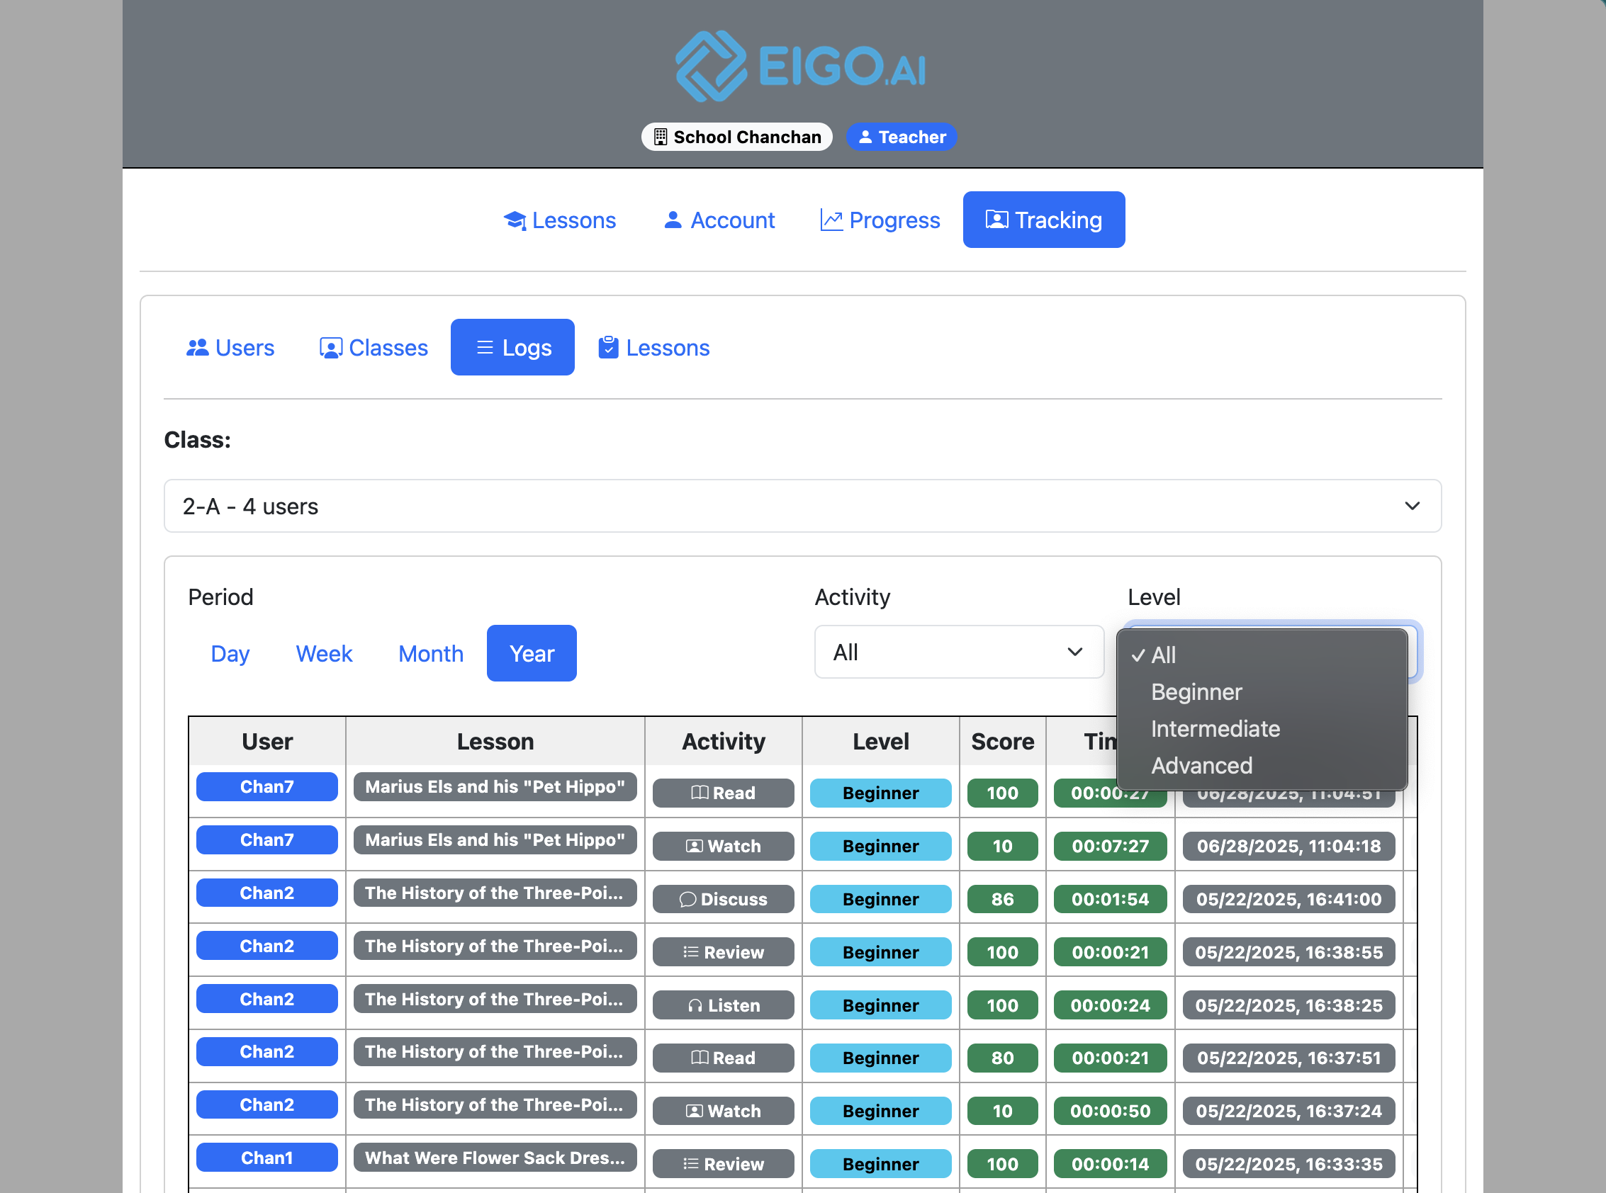Click timestamp 05/22/2025, 16:38:25
This screenshot has height=1193, width=1606.
[1288, 1006]
